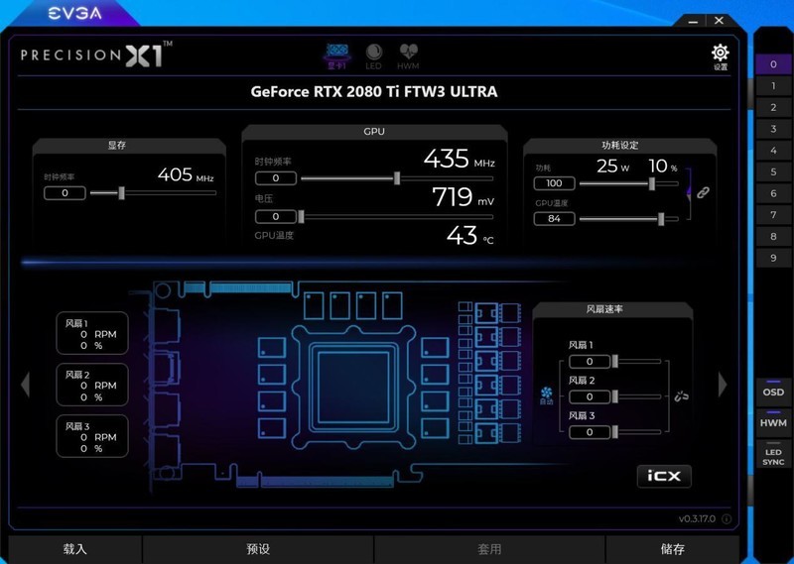The height and width of the screenshot is (564, 794).
Task: Select profile slot 2
Action: coord(773,107)
